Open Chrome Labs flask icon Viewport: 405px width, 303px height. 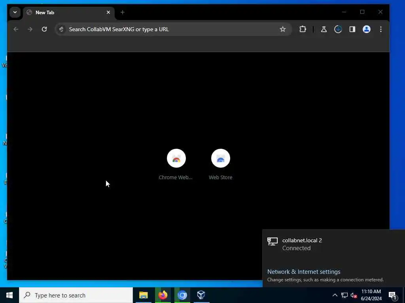[x=324, y=29]
